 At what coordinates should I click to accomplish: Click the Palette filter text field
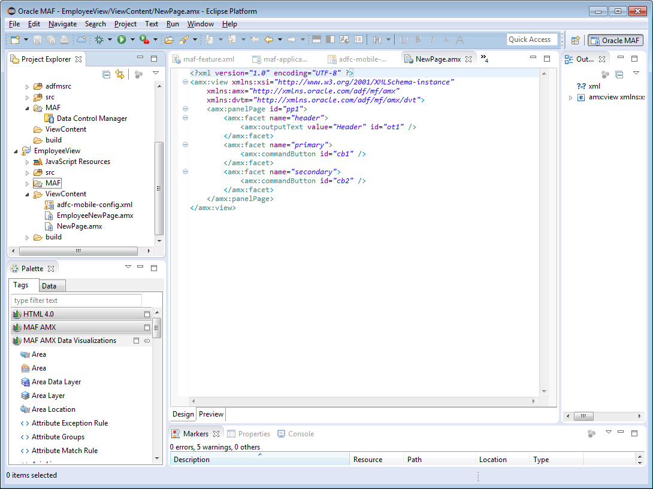[x=77, y=300]
